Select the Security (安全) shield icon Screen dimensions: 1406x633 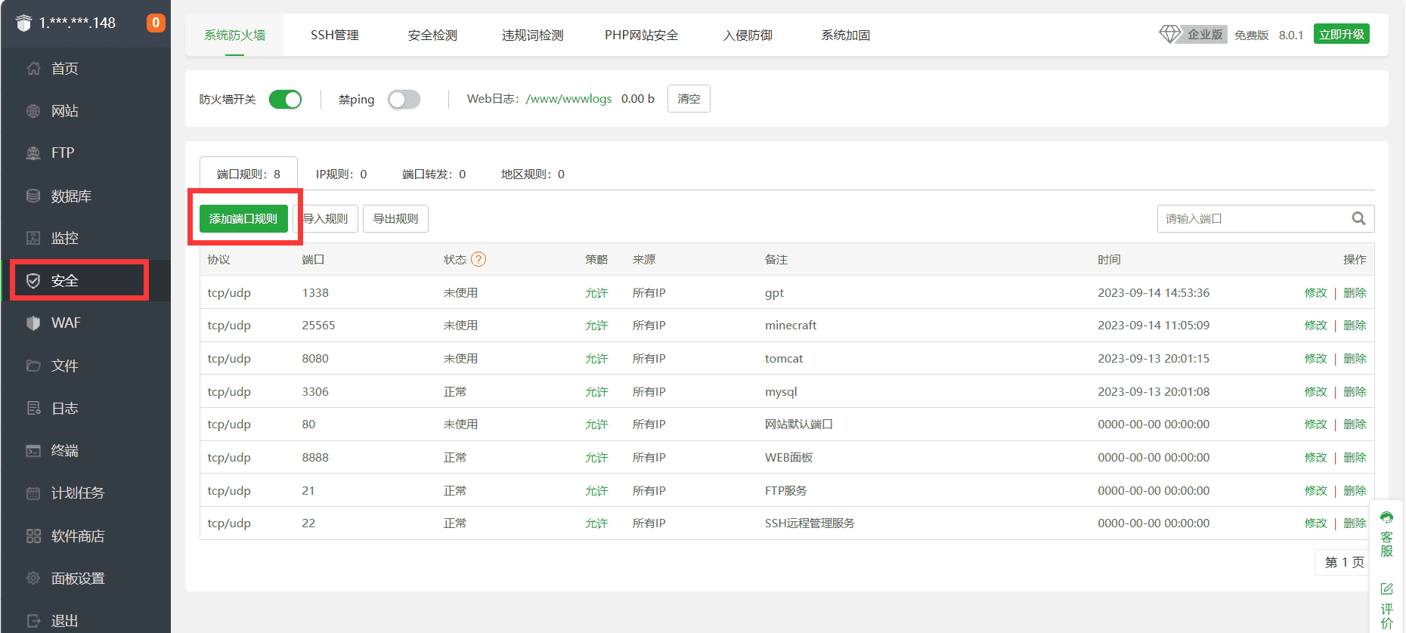(33, 281)
